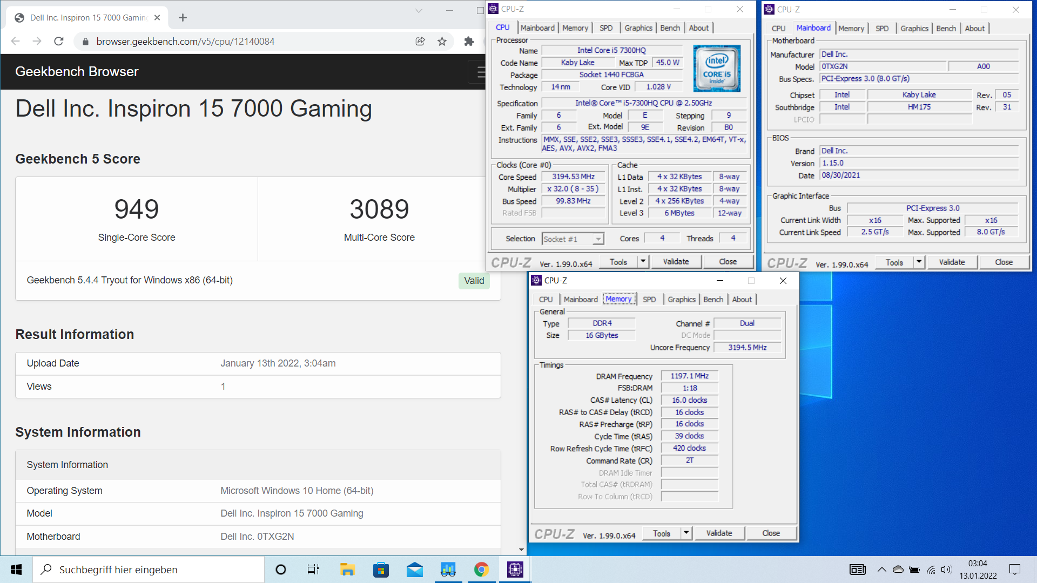Open Cortana circle on taskbar
This screenshot has height=583, width=1037.
coord(281,570)
